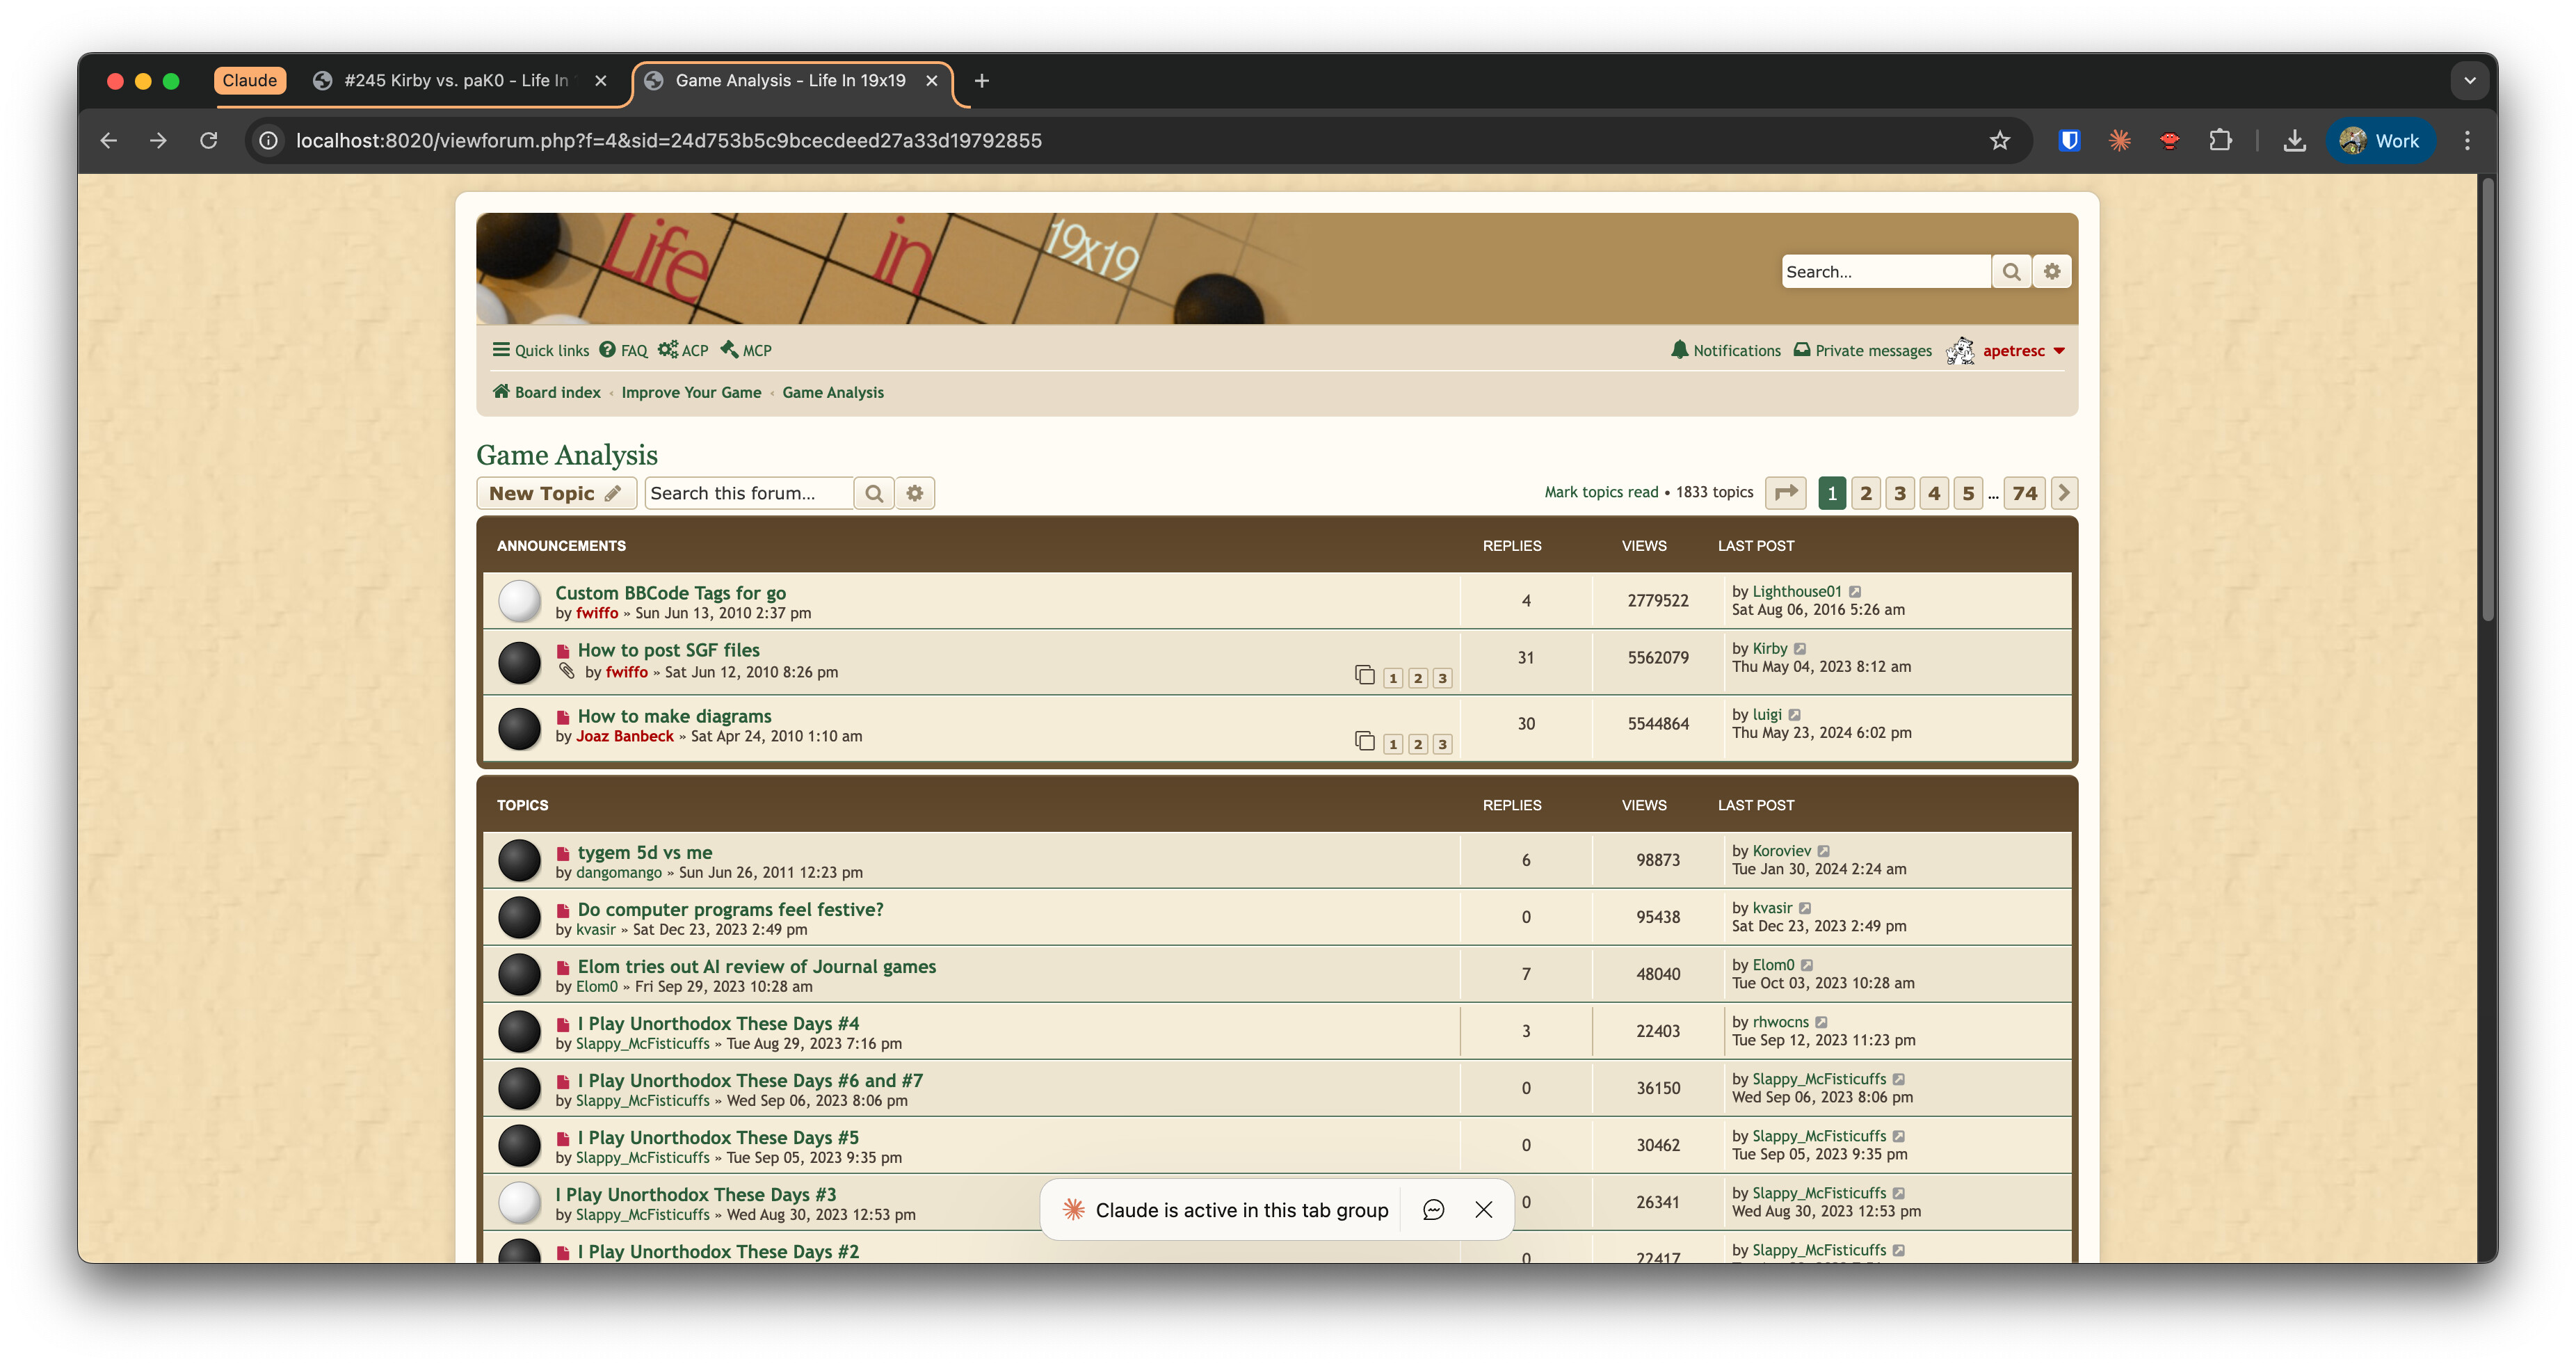Bookmark page with star icon

(1999, 140)
